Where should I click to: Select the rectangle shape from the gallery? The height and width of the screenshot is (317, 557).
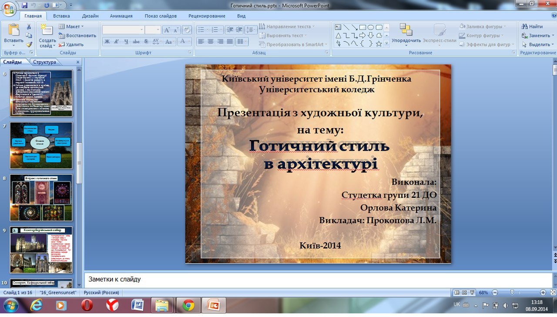pos(362,27)
